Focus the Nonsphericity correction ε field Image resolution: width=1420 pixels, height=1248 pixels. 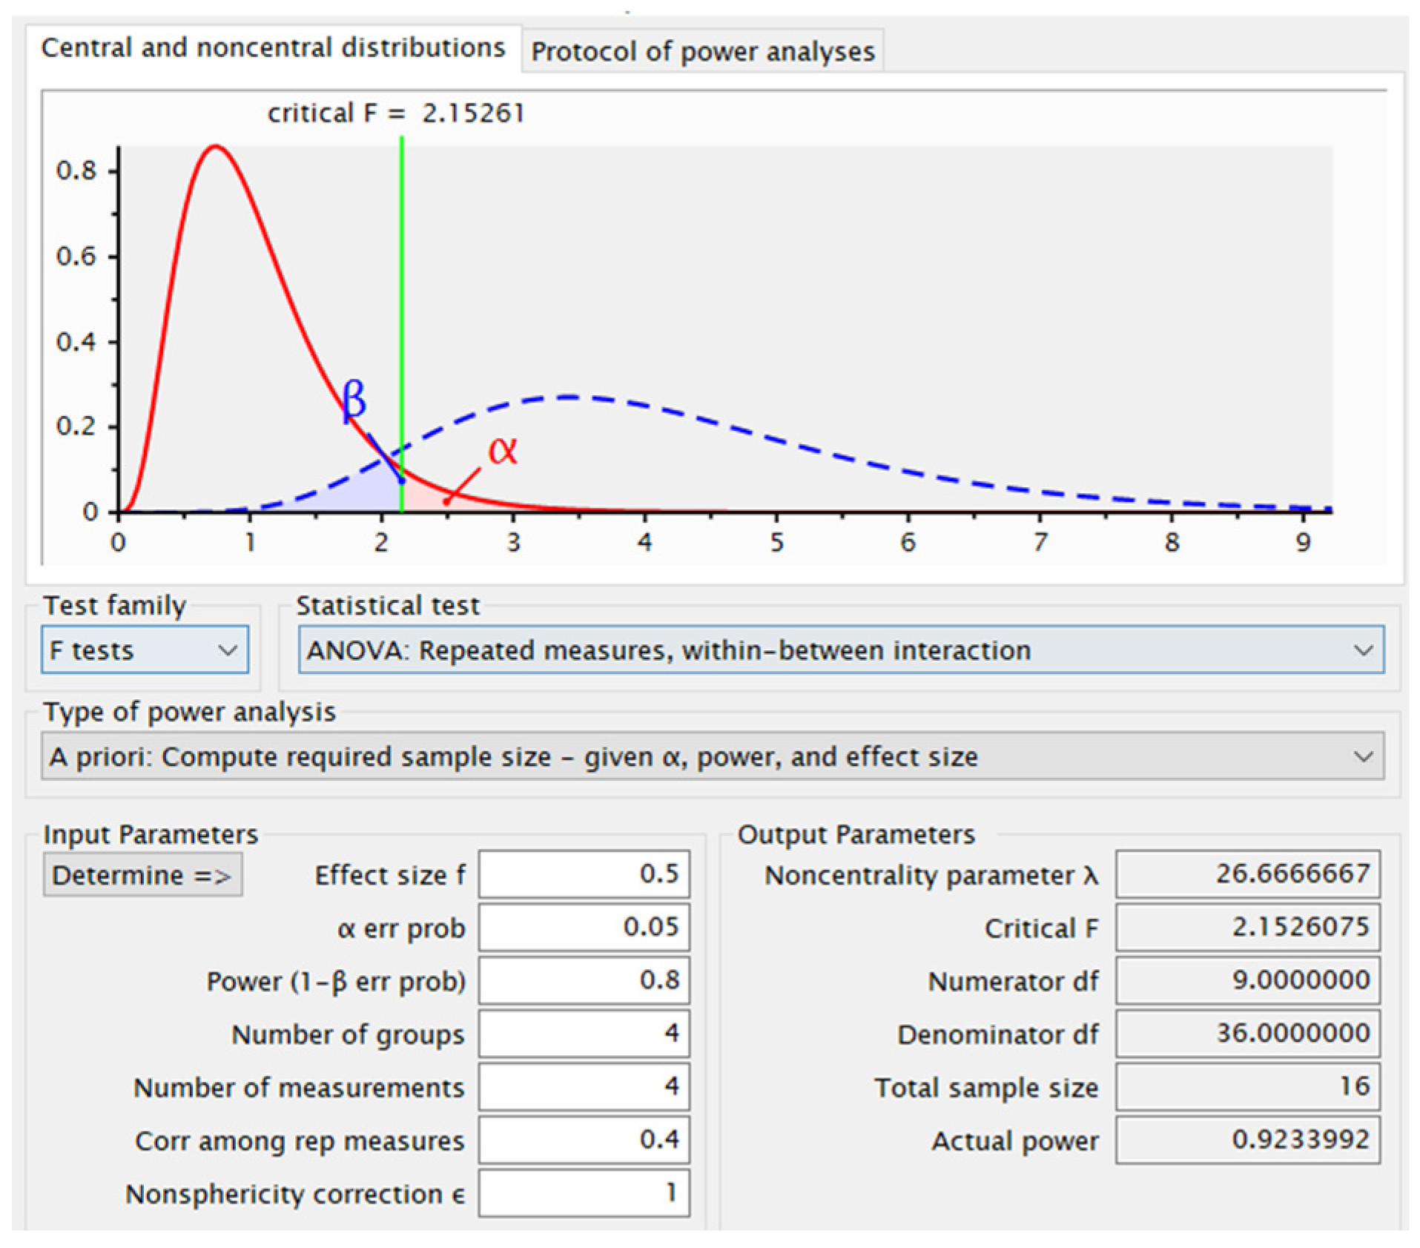pos(584,1193)
